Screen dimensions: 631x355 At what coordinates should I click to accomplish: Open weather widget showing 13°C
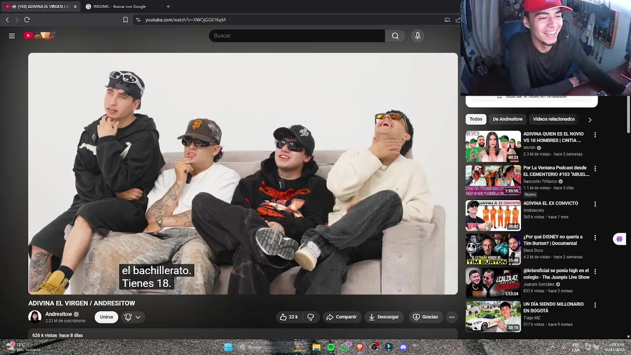22,347
